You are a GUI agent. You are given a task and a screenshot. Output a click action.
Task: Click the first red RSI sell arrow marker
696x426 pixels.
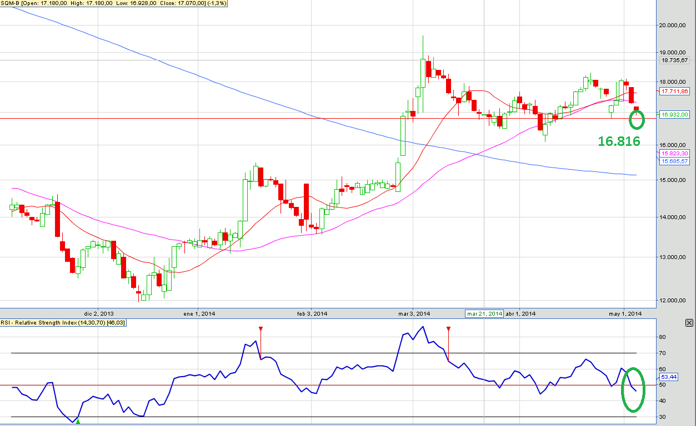pyautogui.click(x=261, y=329)
